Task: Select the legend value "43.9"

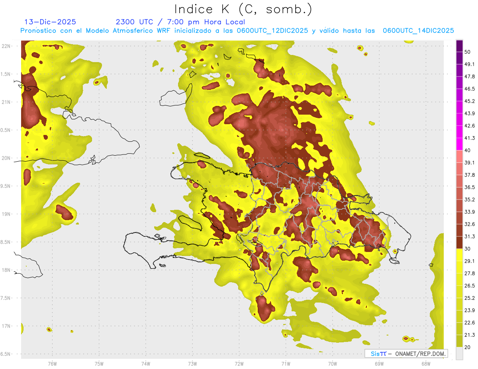Action: 470,113
